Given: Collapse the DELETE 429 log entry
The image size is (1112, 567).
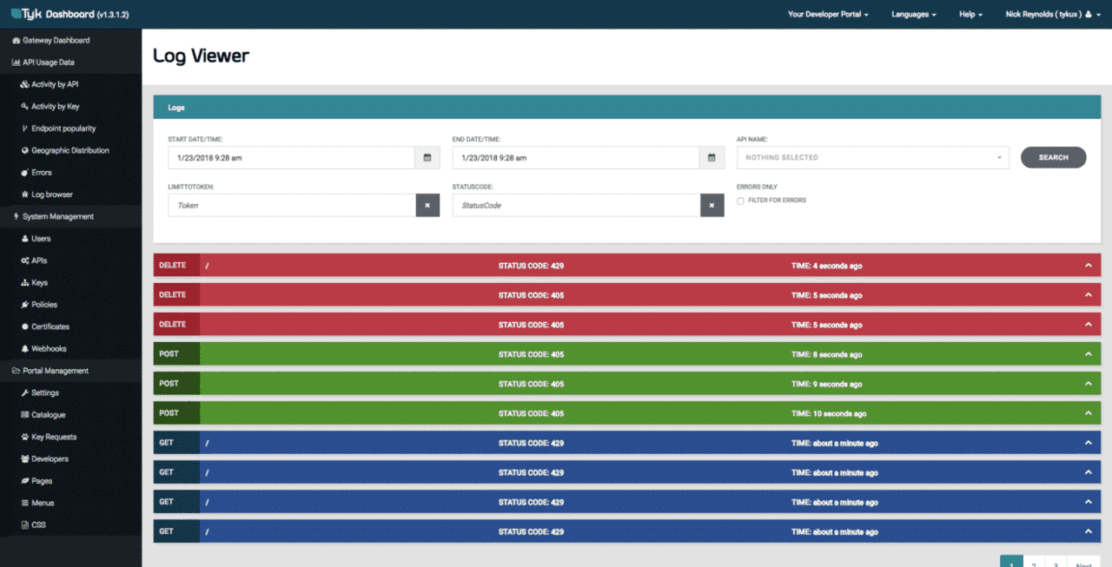Looking at the screenshot, I should click(x=1088, y=266).
